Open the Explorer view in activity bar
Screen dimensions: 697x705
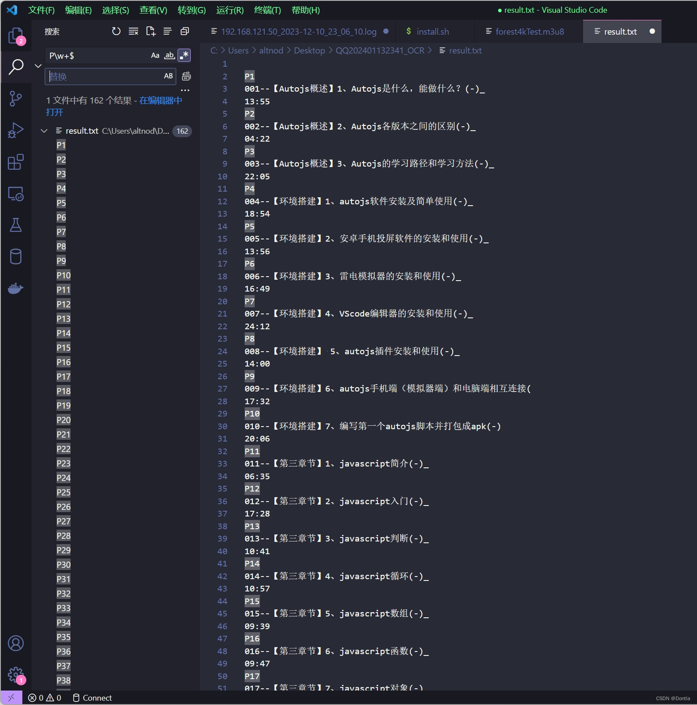[16, 36]
